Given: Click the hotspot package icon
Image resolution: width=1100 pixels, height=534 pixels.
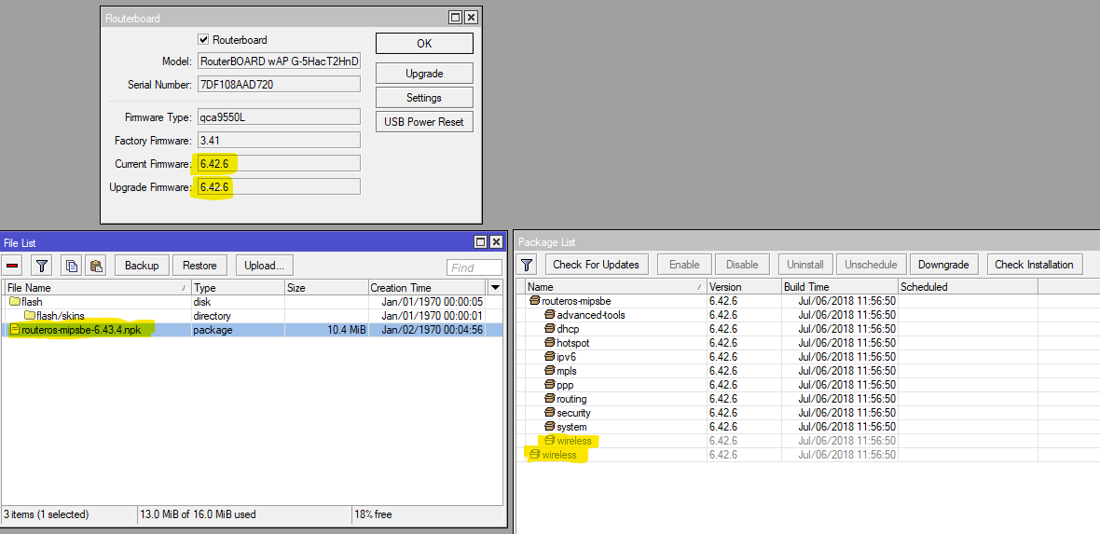Looking at the screenshot, I should tap(550, 343).
